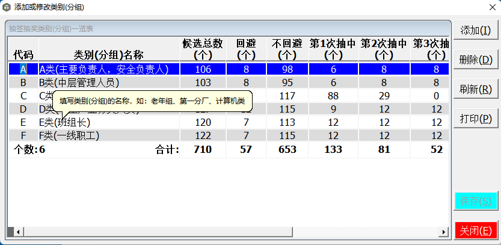This screenshot has width=501, height=245.
Task: Click the total 710 in summary row
Action: [203, 149]
